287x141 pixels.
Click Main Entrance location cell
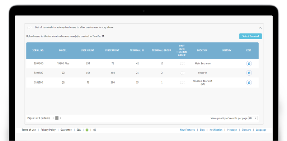203,64
